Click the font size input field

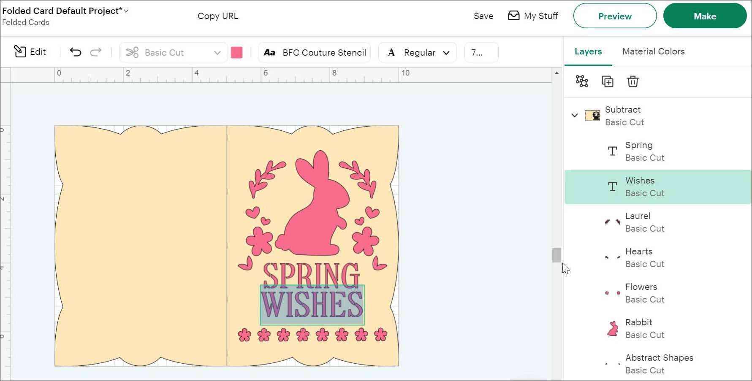click(481, 52)
